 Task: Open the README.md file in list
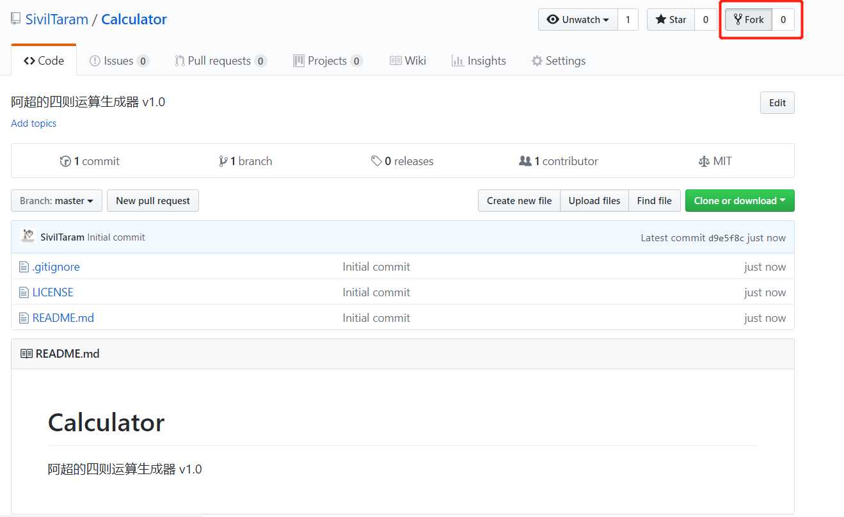pos(63,318)
